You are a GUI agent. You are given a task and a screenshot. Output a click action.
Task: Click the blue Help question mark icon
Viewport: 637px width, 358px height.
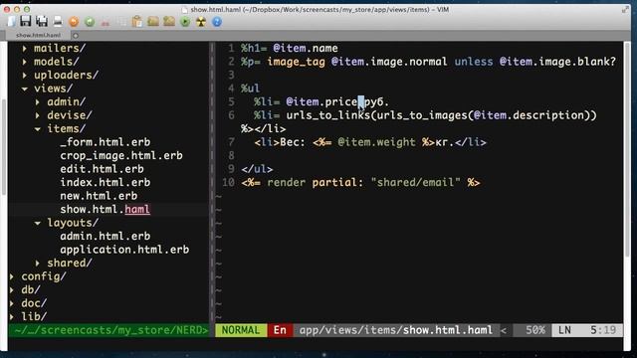217,22
